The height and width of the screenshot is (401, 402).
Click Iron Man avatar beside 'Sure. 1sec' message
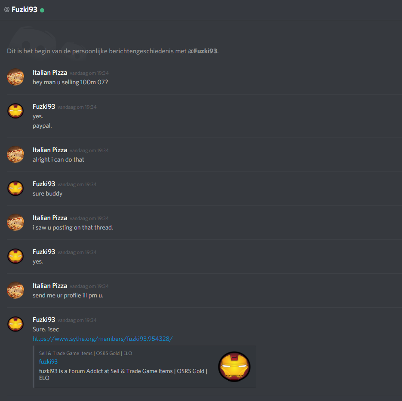[x=15, y=324]
